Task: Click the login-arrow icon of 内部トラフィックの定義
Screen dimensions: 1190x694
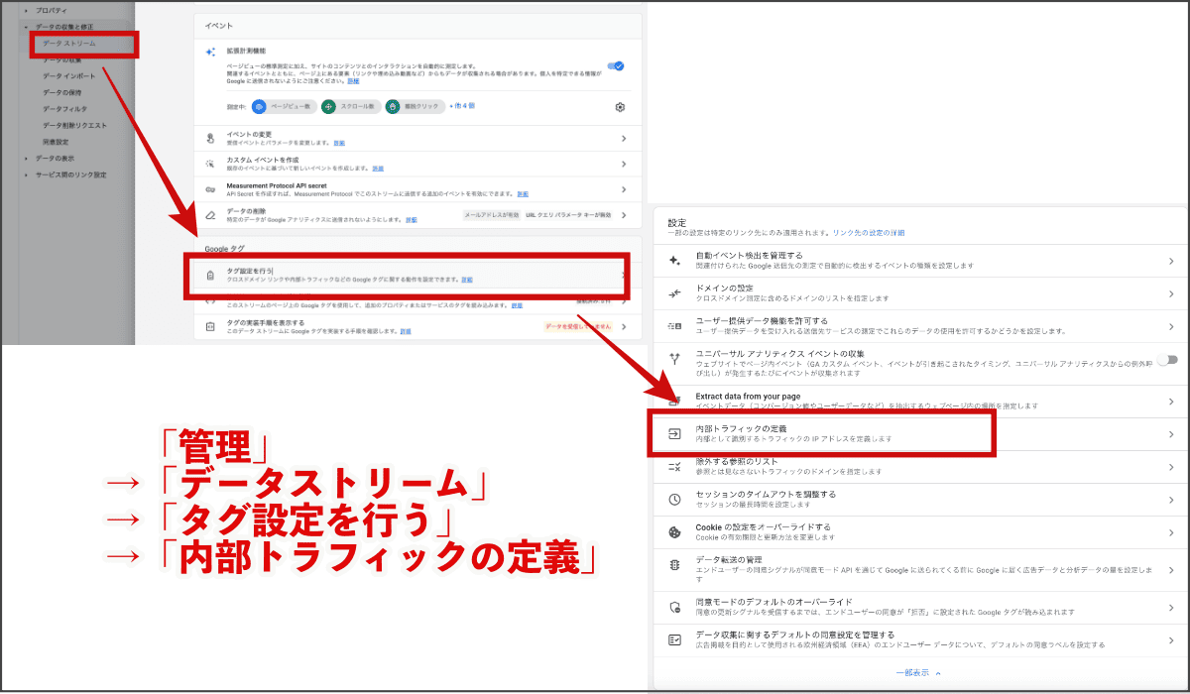Action: [674, 433]
